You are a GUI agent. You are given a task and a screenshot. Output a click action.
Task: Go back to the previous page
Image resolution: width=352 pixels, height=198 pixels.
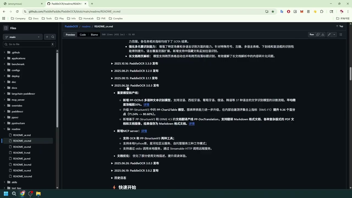[x=4, y=12]
